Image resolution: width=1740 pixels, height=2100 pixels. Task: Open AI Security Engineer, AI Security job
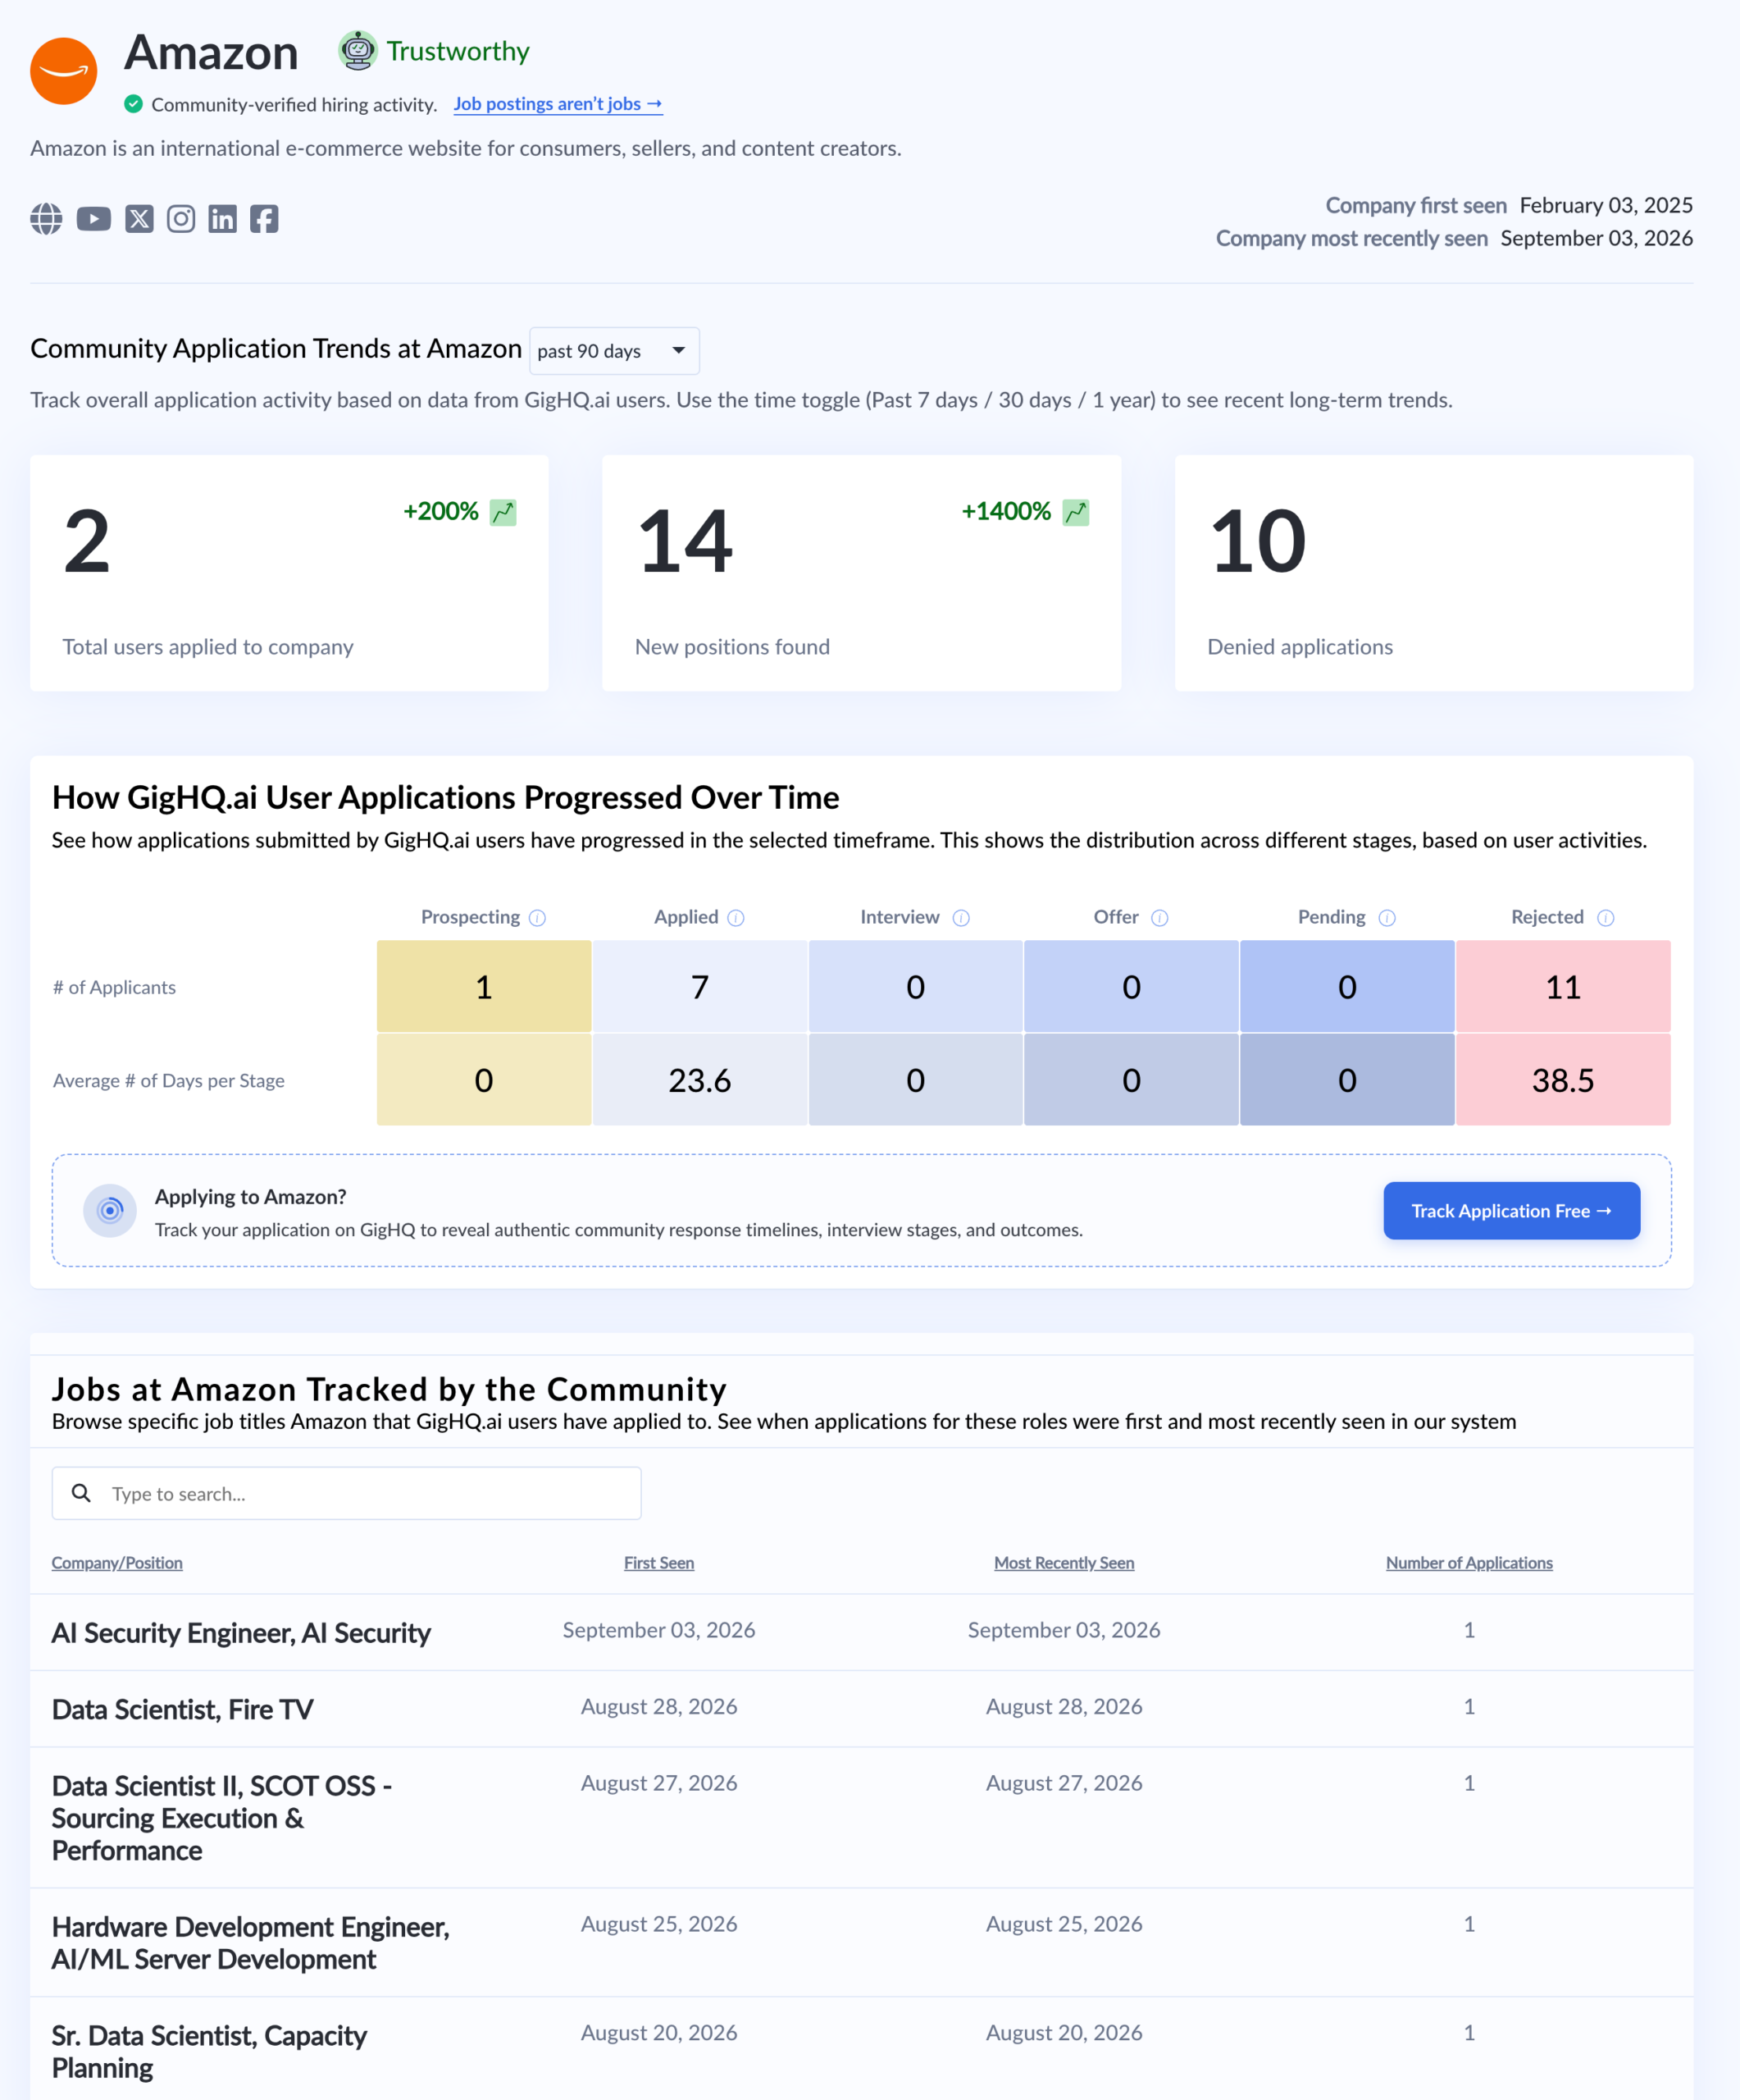coord(241,1632)
